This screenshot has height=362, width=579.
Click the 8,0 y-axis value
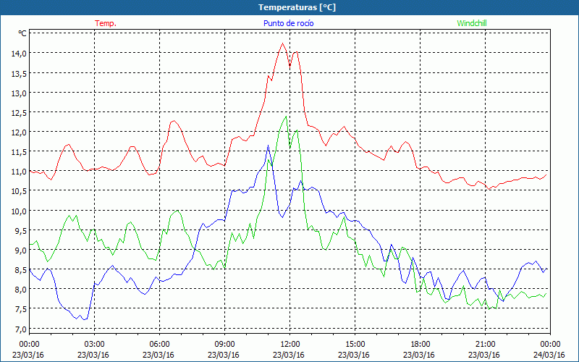[x=20, y=289]
